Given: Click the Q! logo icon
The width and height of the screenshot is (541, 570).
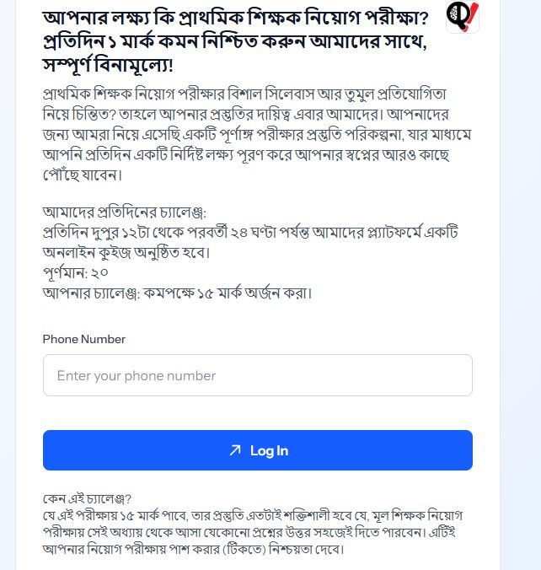Looking at the screenshot, I should (462, 17).
